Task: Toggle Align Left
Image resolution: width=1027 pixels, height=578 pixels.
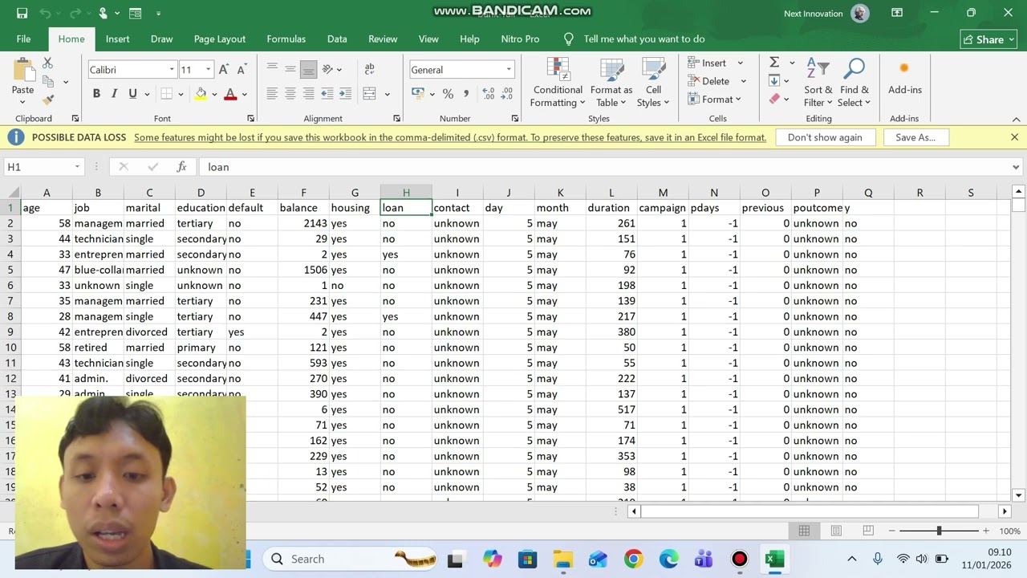Action: point(272,94)
